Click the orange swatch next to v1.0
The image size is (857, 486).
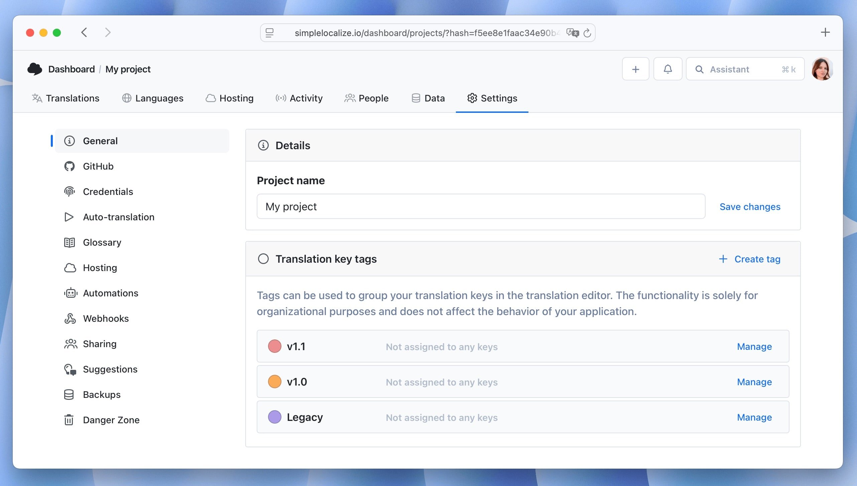[274, 382]
